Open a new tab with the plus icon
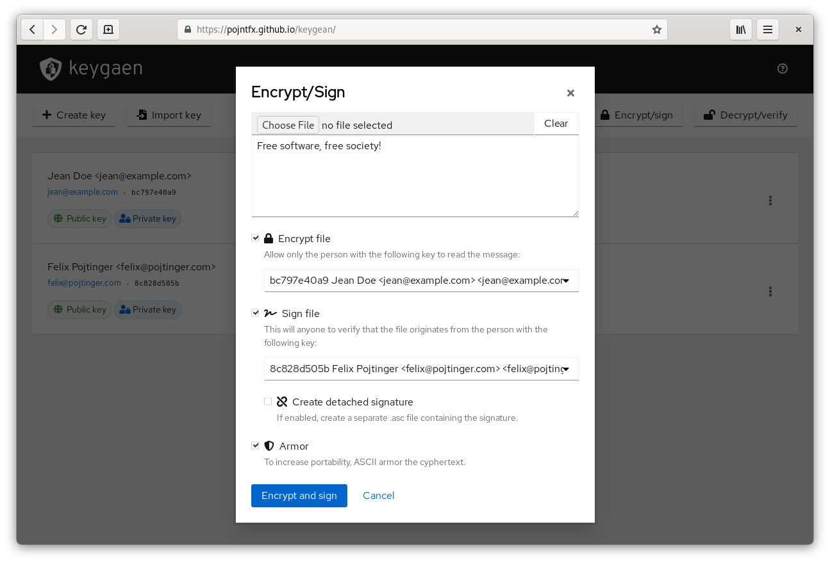 tap(108, 29)
